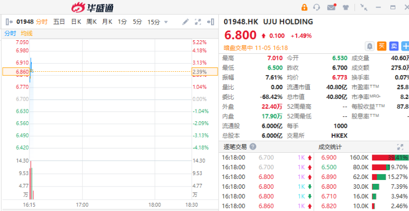Expand chart to fullscreen
This screenshot has width=409, height=211.
198,22
